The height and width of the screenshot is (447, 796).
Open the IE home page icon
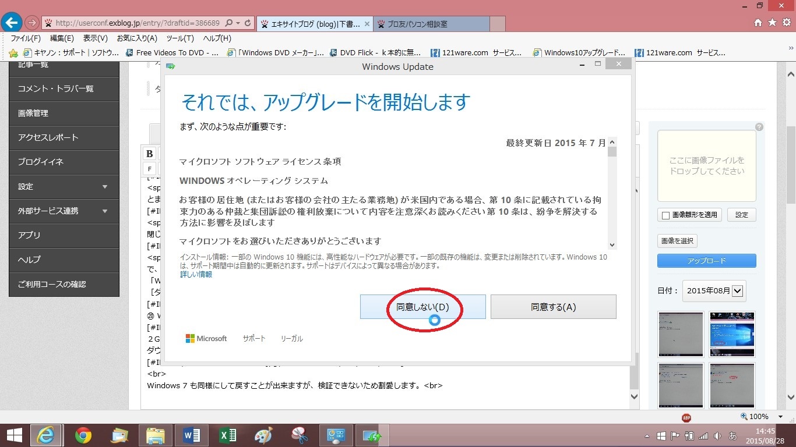point(758,23)
